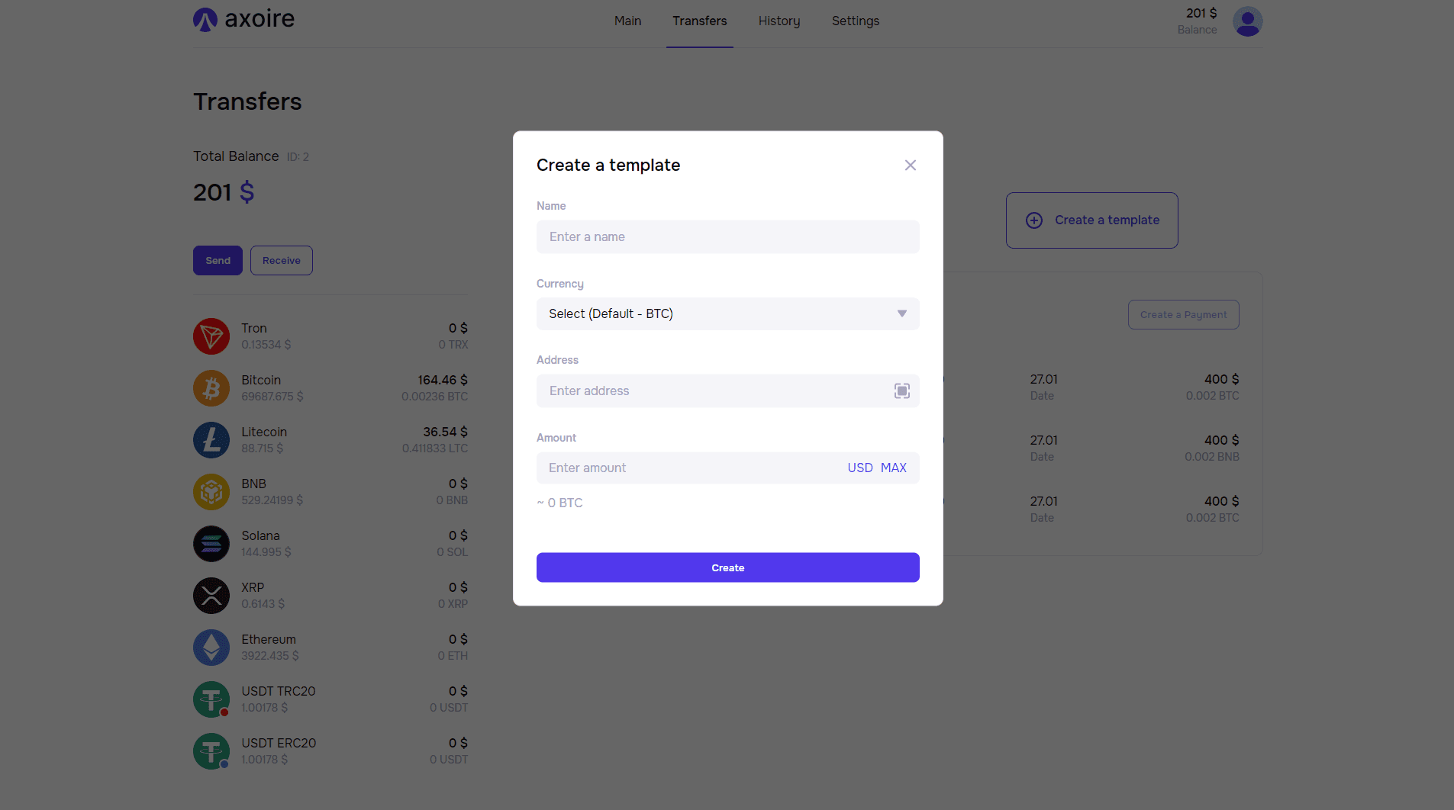Select the Solana row label
Viewport: 1454px width, 810px height.
coord(260,536)
